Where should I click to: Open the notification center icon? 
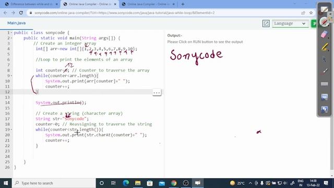326,183
